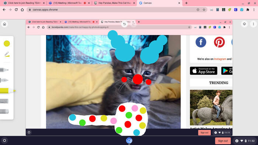The height and width of the screenshot is (145, 258).
Task: Open the ChromeOS launcher circle
Action: click(4, 141)
